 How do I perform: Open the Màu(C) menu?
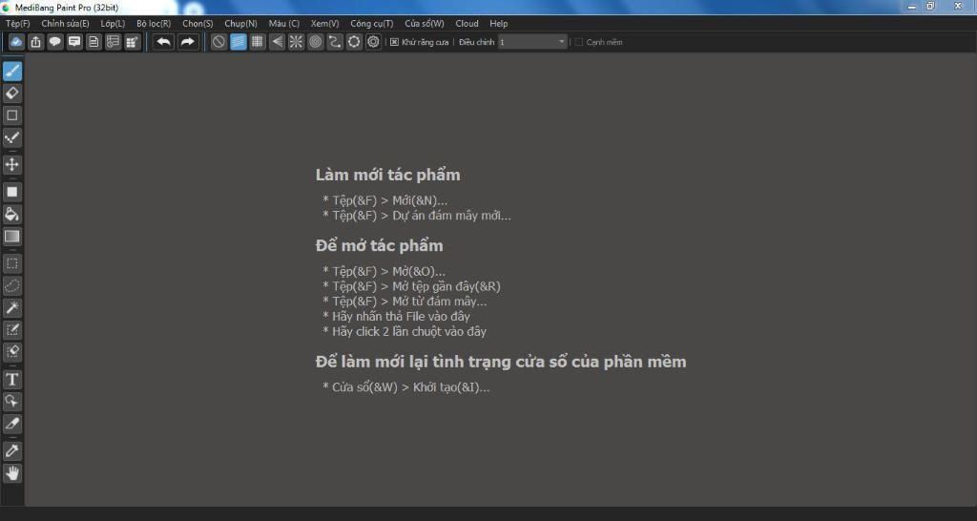click(x=284, y=23)
